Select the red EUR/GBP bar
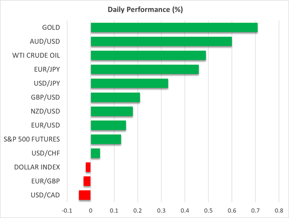 pyautogui.click(x=87, y=181)
